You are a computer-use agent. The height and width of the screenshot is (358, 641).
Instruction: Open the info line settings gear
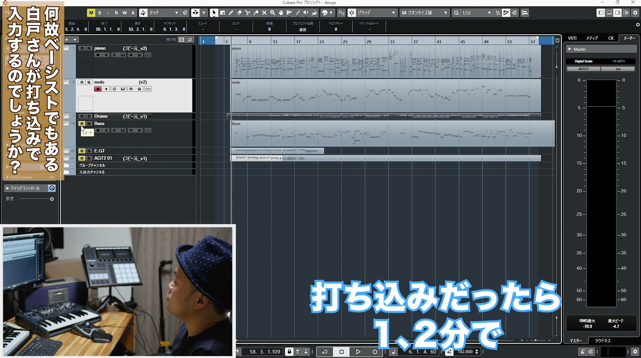point(638,25)
